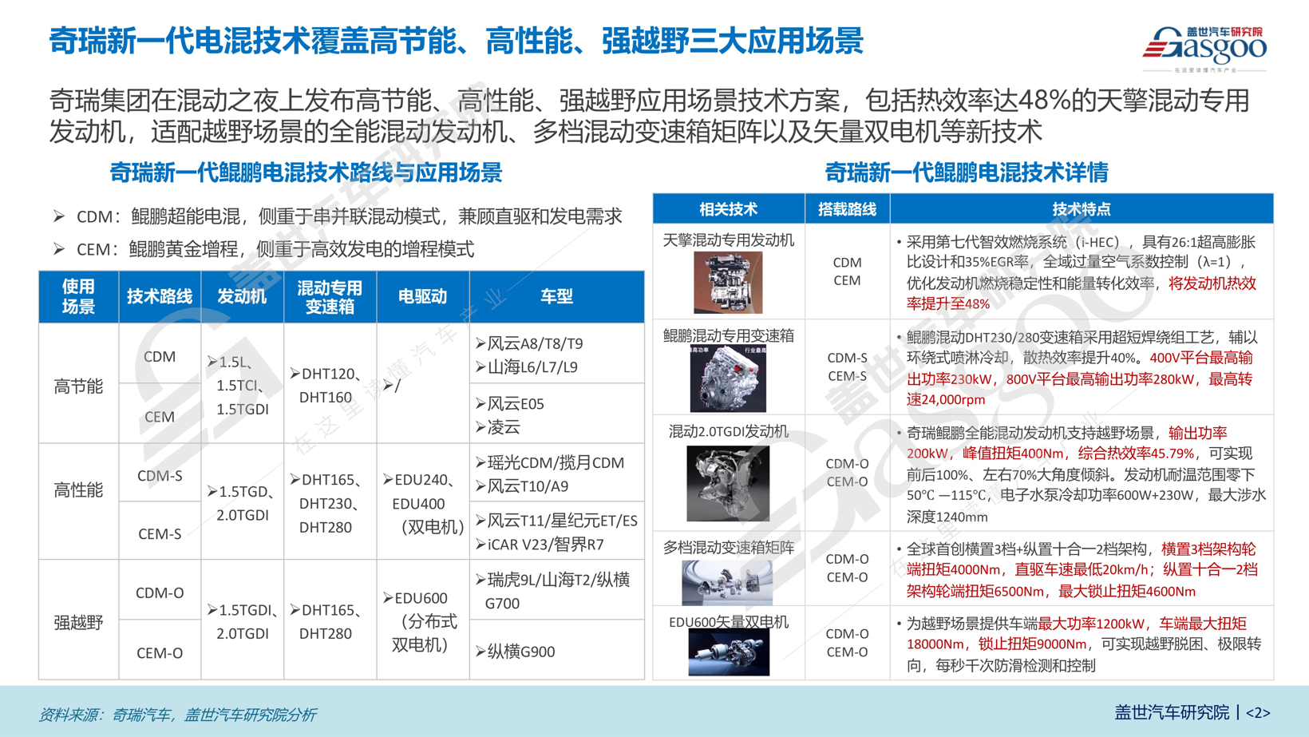
Task: Click the 风云E05 model entry
Action: tap(510, 404)
